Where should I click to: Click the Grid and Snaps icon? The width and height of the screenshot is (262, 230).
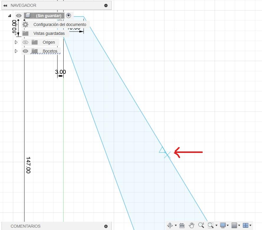coord(234,225)
